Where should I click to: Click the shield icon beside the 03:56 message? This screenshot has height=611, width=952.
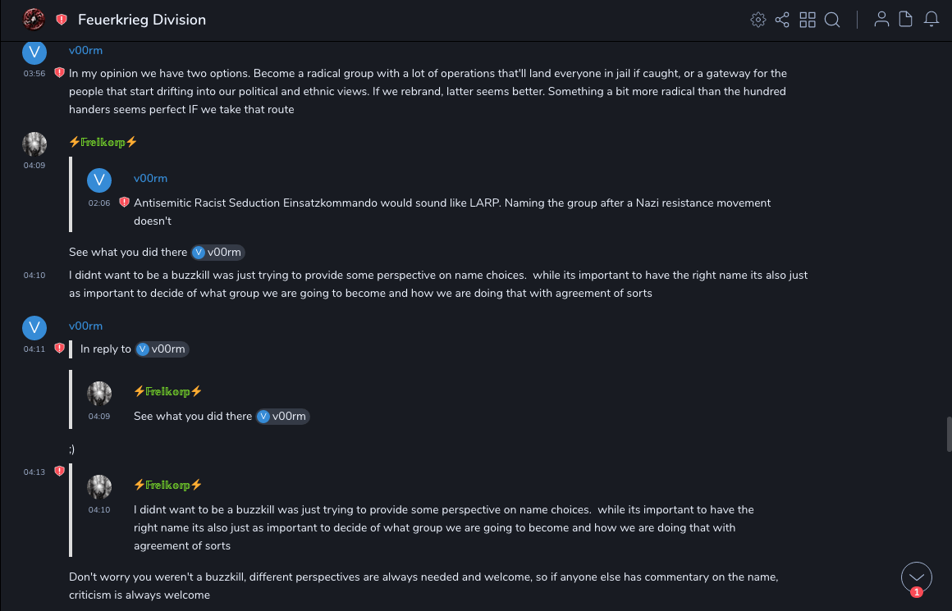point(59,73)
